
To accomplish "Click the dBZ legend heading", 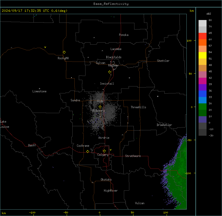I will click(209, 14).
